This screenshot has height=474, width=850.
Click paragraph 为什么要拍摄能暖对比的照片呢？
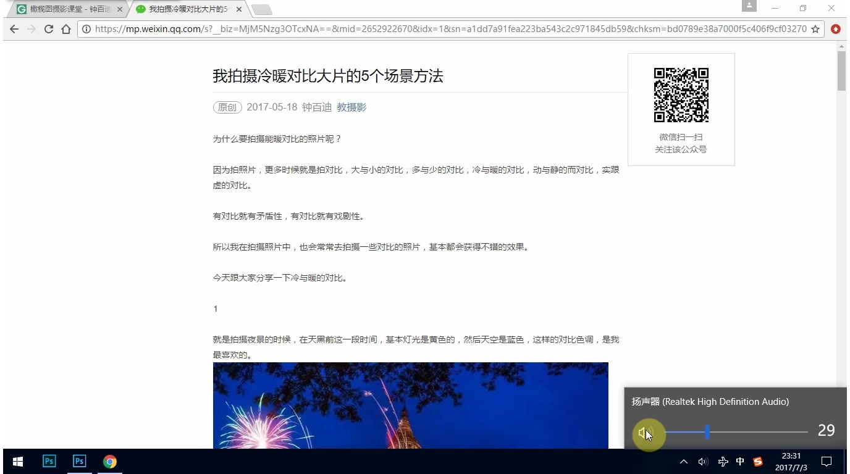(x=277, y=139)
